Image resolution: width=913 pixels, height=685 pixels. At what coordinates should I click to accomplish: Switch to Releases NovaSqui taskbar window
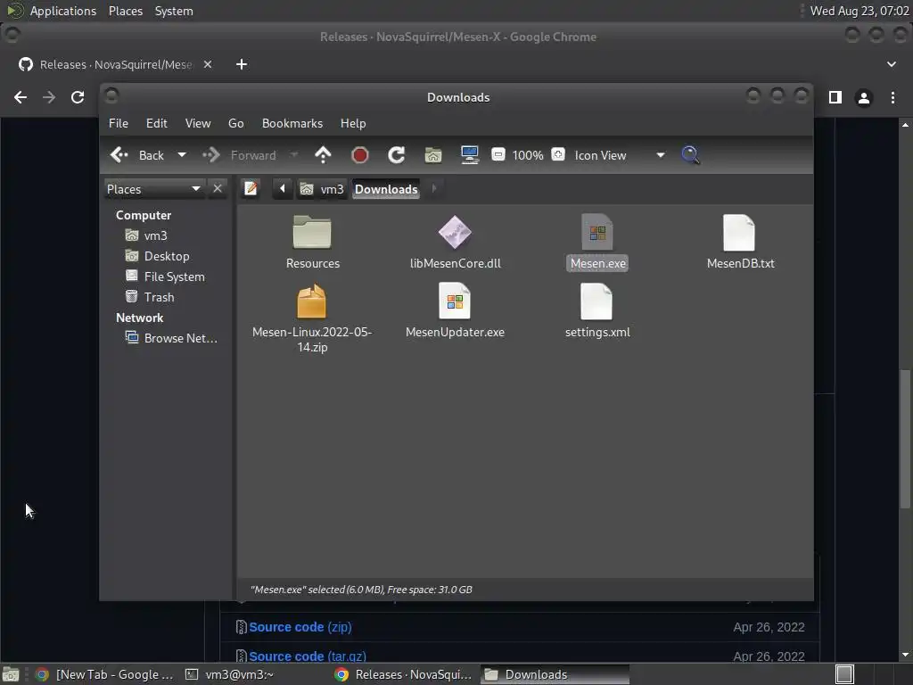point(405,674)
